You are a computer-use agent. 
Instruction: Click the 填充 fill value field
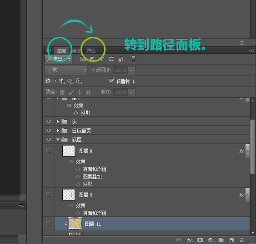tap(120, 92)
